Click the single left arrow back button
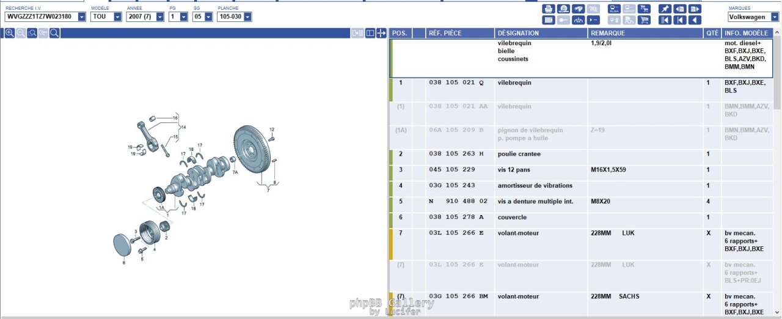The width and height of the screenshot is (782, 319). pyautogui.click(x=695, y=20)
